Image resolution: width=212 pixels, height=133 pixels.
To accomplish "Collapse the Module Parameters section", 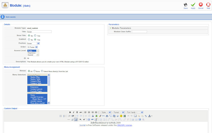I will pyautogui.click(x=111, y=28).
